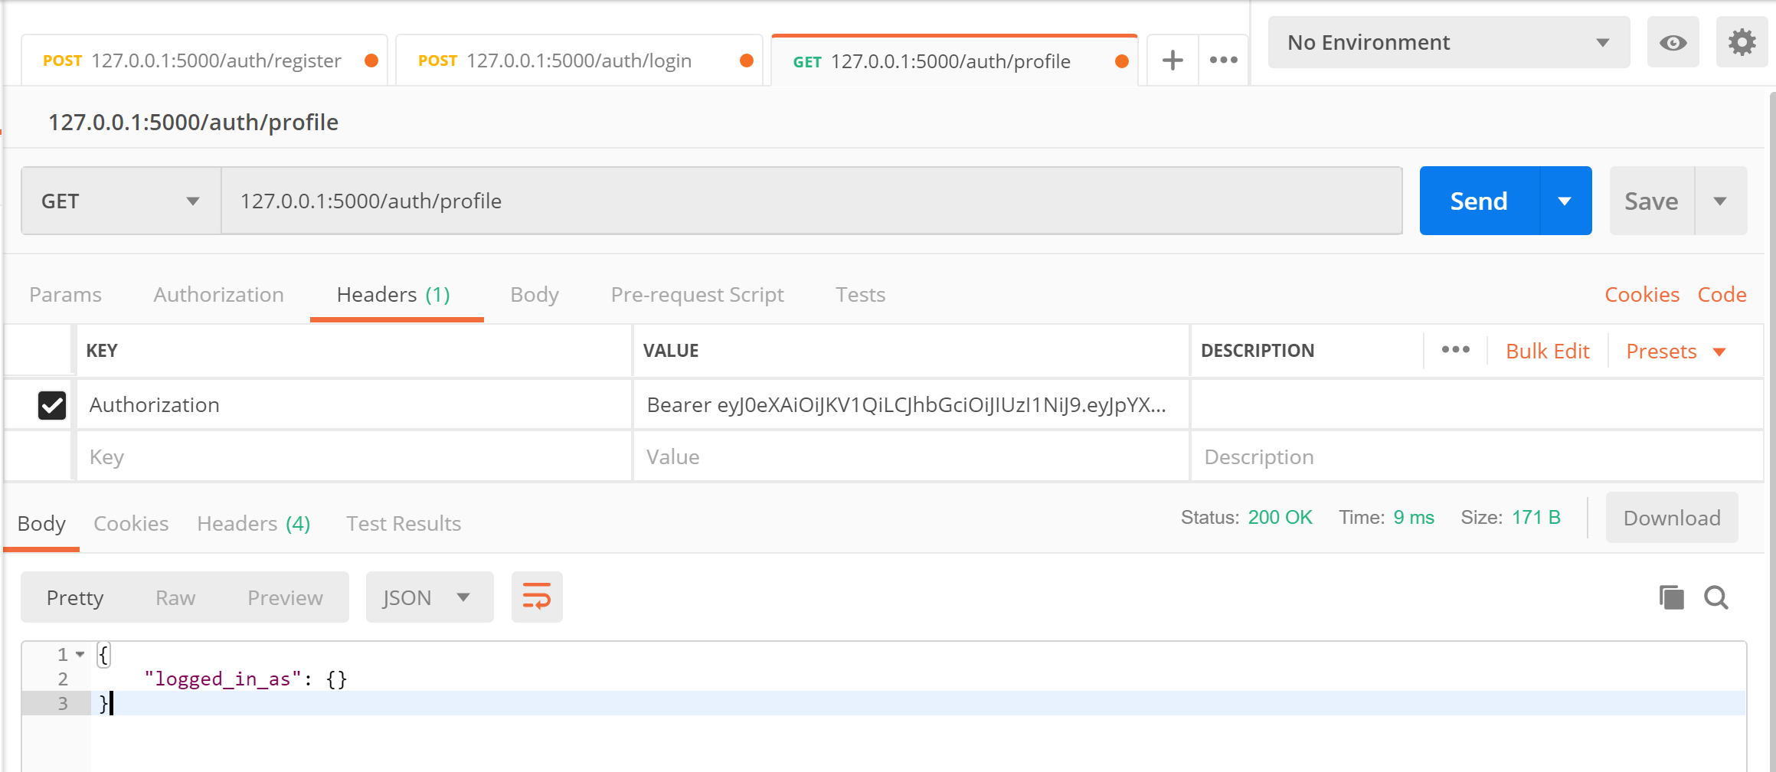Click the response search magnifier icon

pyautogui.click(x=1715, y=597)
